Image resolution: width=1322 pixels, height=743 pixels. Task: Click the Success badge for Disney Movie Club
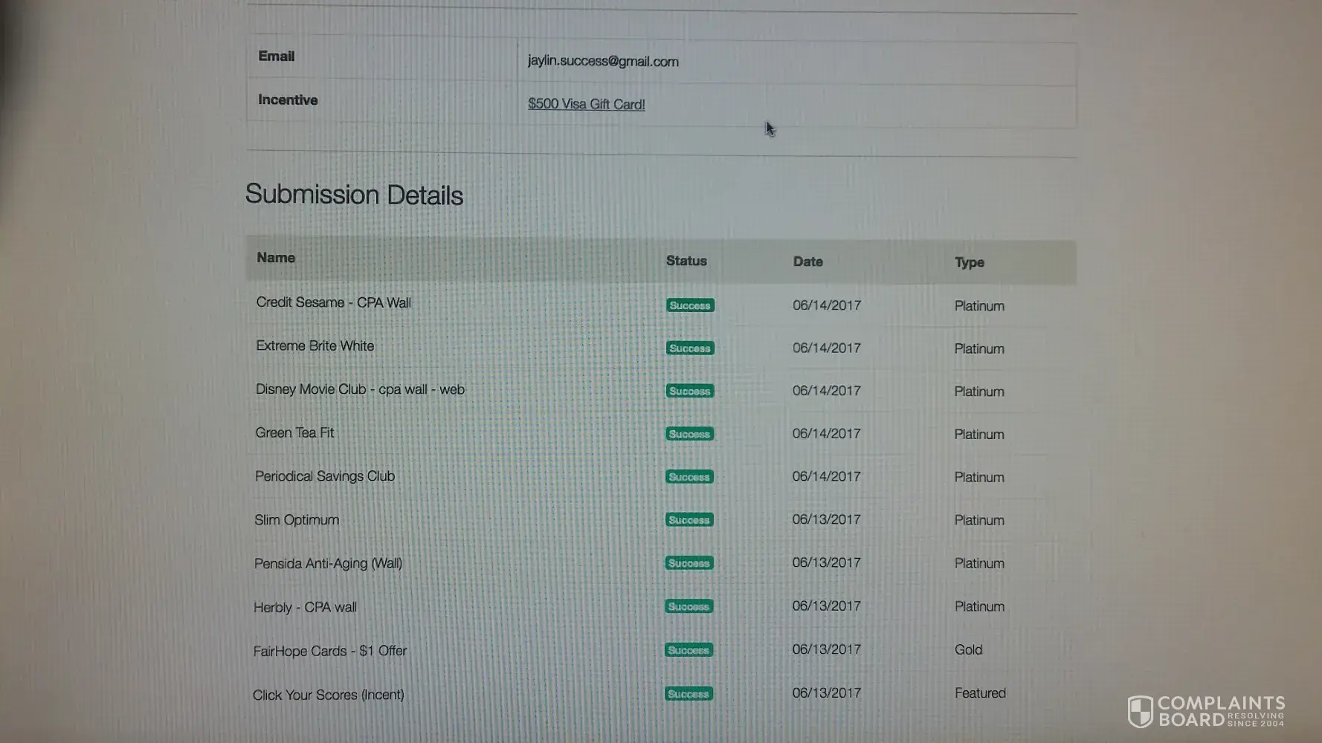coord(690,391)
